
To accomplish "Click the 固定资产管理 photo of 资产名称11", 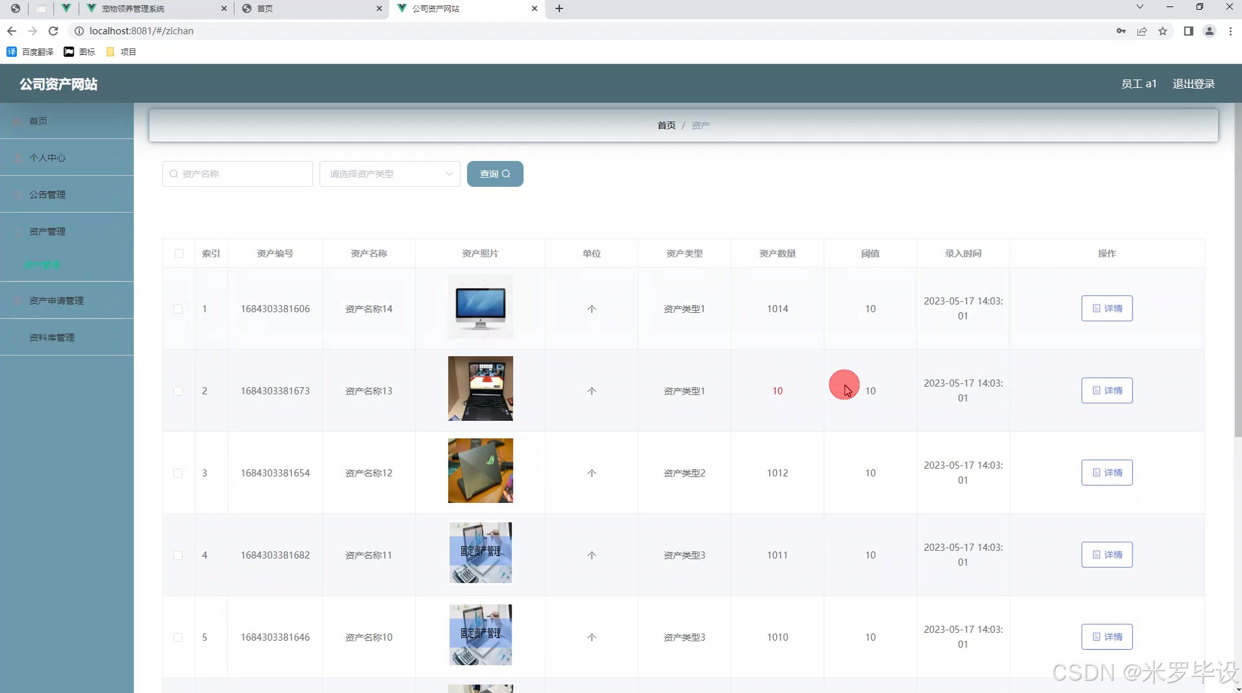I will 481,553.
